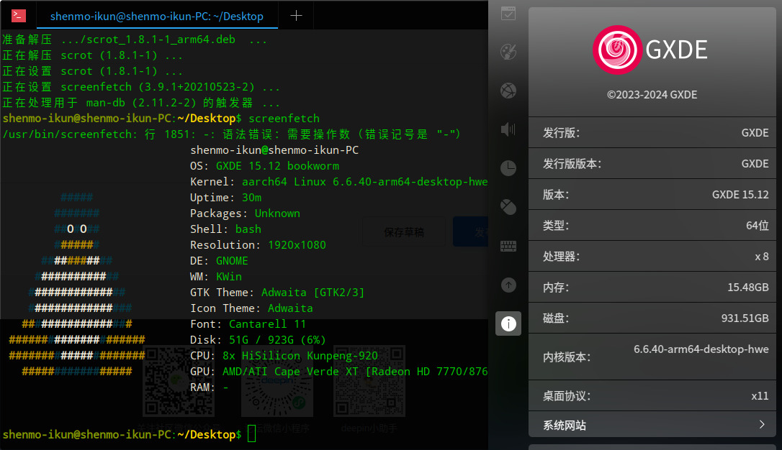Viewport: 782px width, 450px height.
Task: Click the 'WM: KWin' terminal line
Action: click(216, 277)
